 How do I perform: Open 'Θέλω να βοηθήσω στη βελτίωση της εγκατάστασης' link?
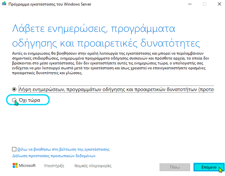[63, 149]
